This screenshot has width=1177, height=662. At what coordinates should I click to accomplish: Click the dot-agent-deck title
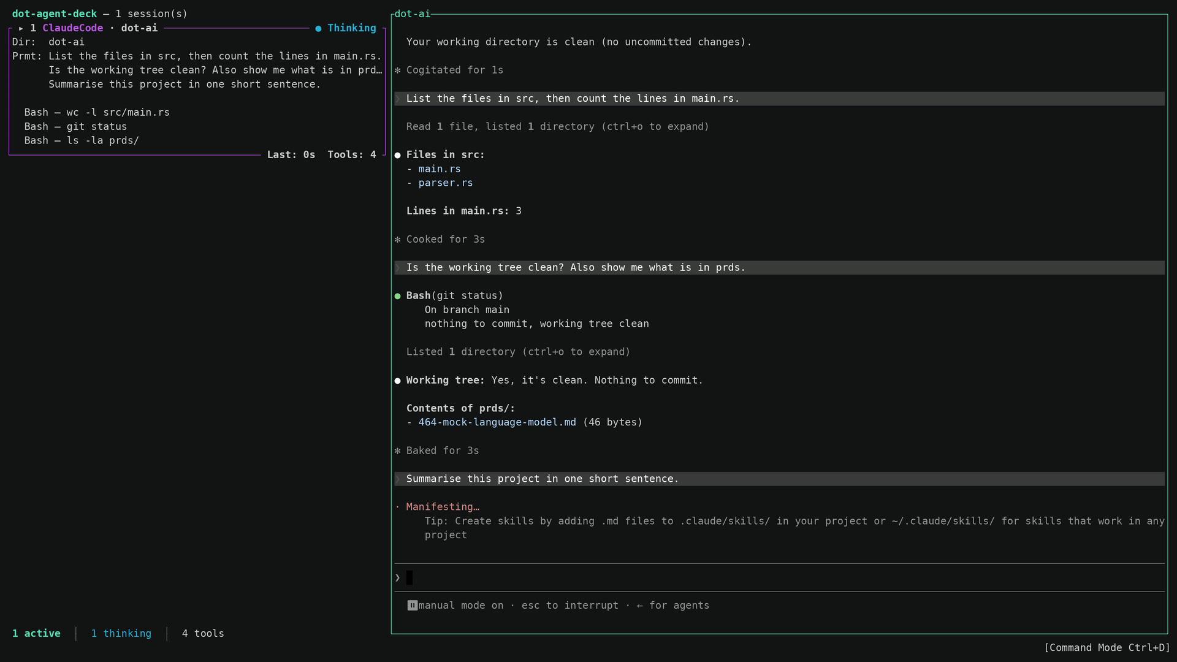(55, 13)
